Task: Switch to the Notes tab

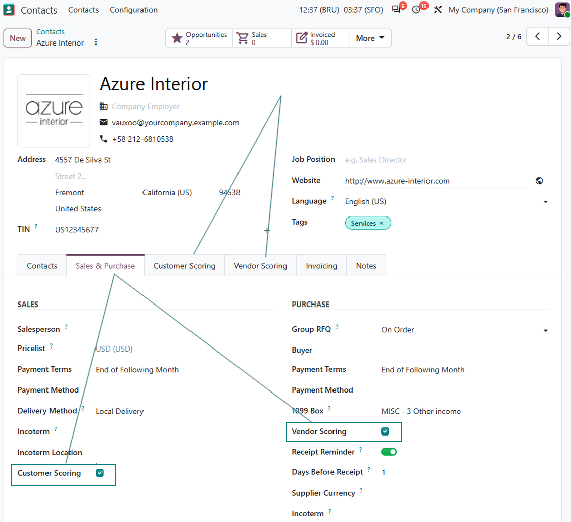Action: click(x=366, y=266)
